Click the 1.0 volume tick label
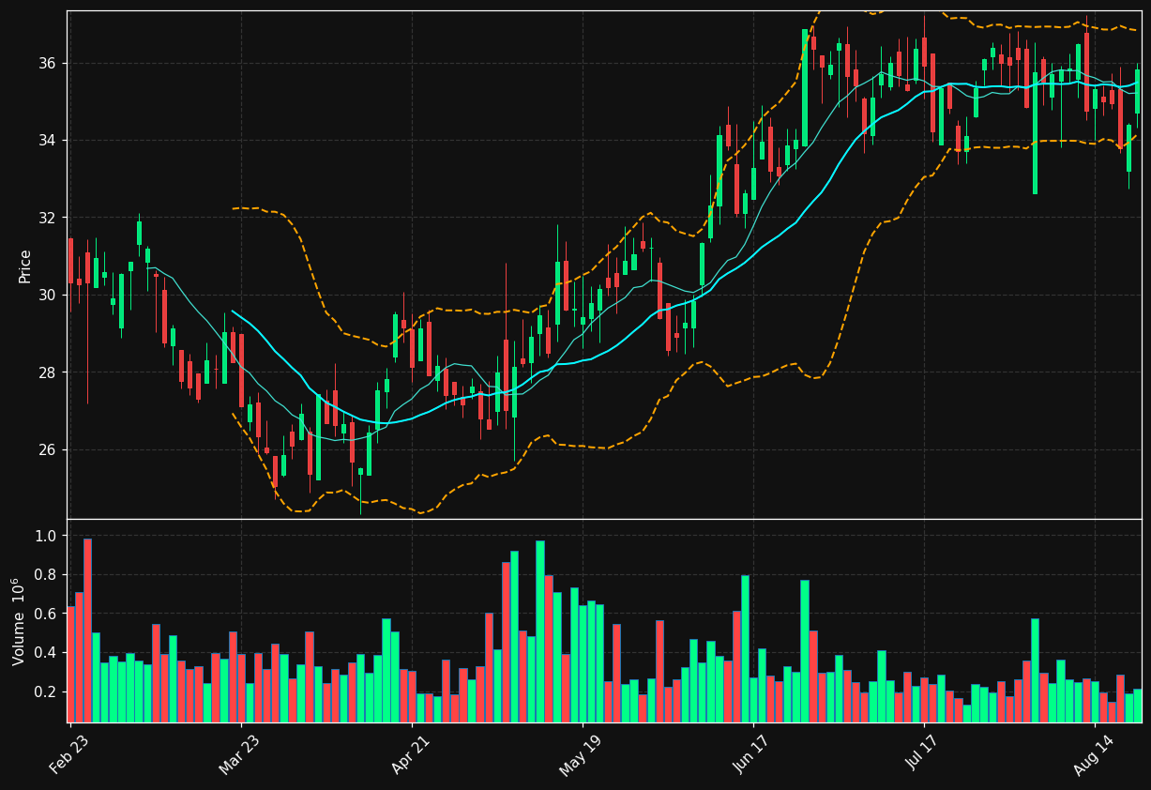This screenshot has width=1151, height=790. click(x=46, y=536)
